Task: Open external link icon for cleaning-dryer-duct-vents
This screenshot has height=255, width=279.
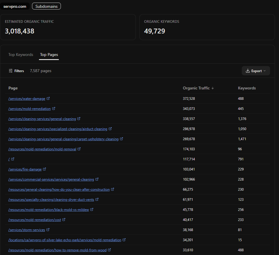Action: tap(97, 200)
